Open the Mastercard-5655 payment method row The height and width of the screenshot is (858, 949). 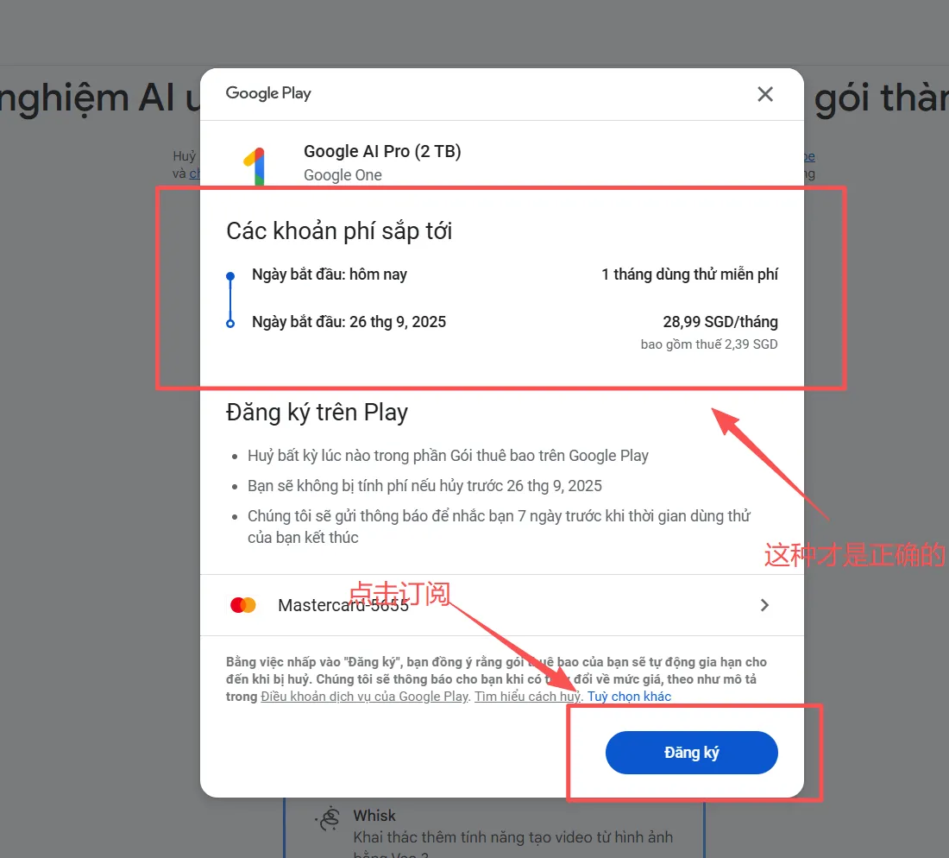[x=502, y=605]
